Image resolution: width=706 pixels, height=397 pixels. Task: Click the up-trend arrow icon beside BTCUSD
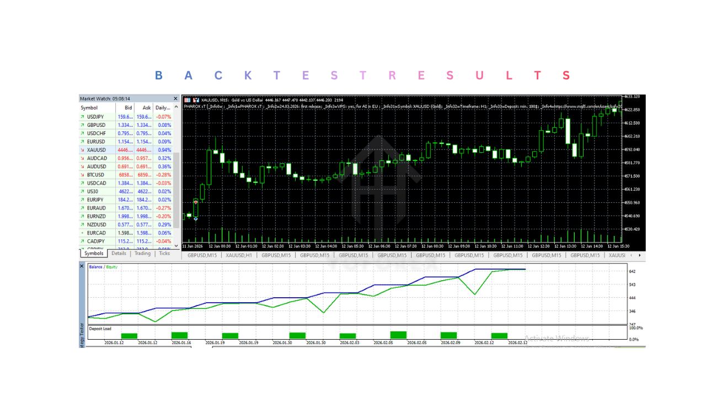pos(82,174)
